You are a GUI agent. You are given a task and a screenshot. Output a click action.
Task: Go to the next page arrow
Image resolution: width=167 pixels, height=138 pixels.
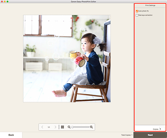pos(55,127)
